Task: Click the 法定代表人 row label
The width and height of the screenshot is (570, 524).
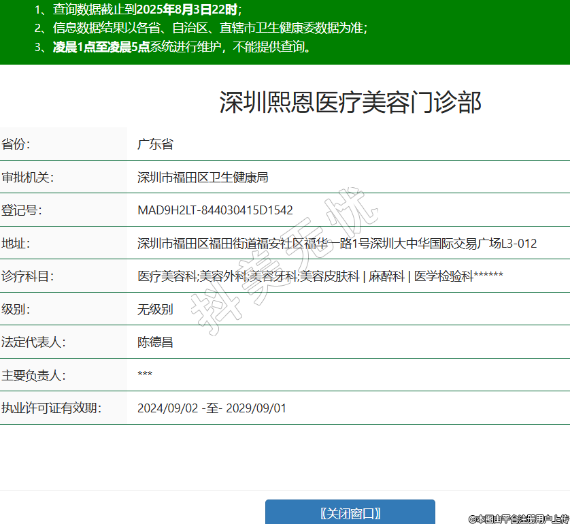Action: pyautogui.click(x=33, y=342)
